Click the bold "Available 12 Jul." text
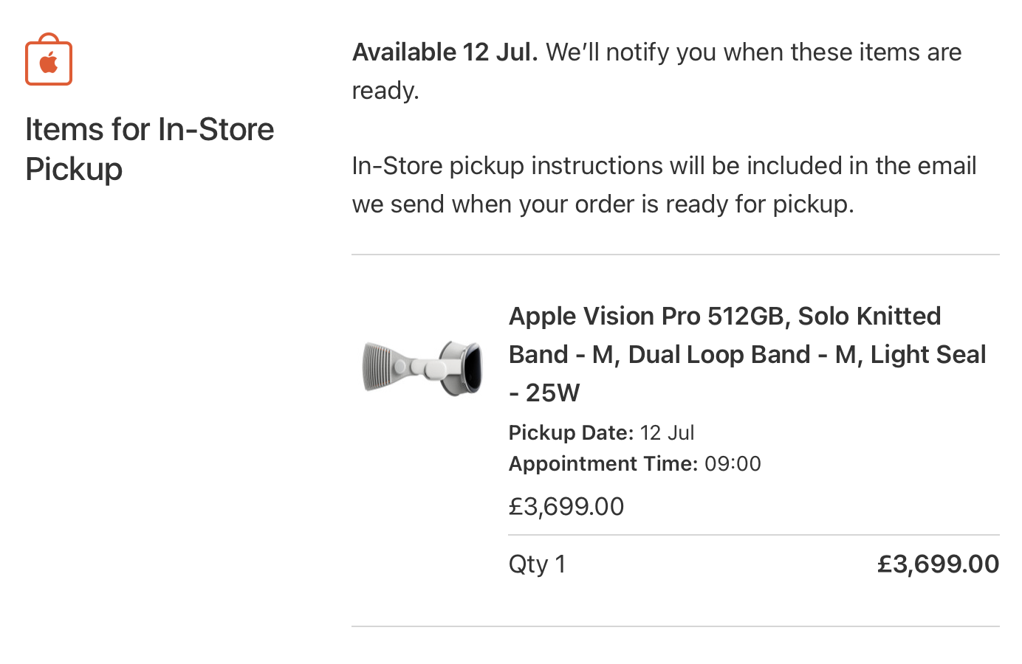Screen dimensions: 1022x664 tap(445, 52)
